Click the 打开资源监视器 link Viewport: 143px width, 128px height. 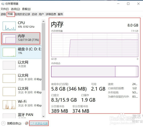[x=39, y=123]
